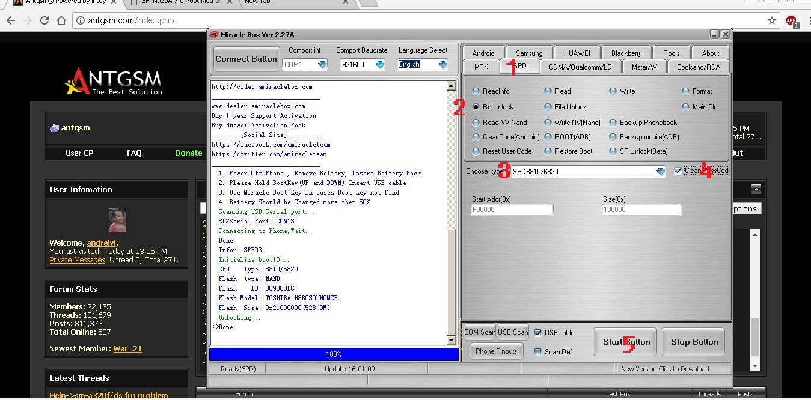
Task: Toggle the Clear PassCode checkbox
Action: tap(678, 171)
